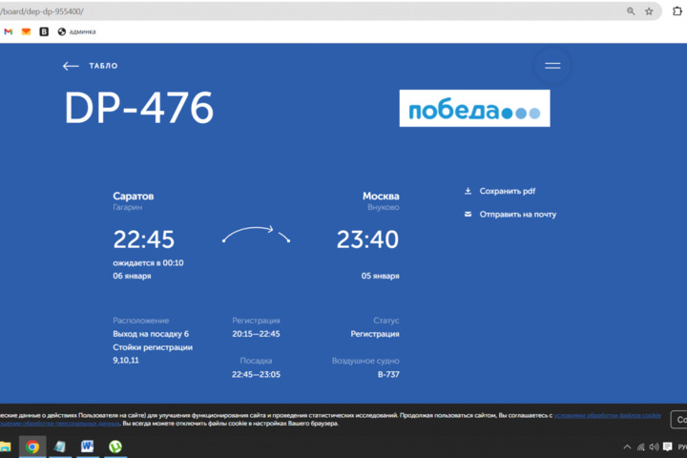The width and height of the screenshot is (687, 458).
Task: Click the Победа airline logo
Action: coord(474,110)
